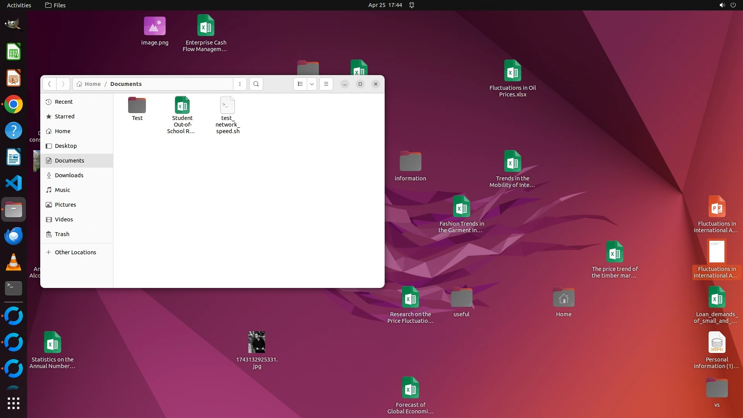743x418 pixels.
Task: Click the volume icon in system tray
Action: coord(722,5)
